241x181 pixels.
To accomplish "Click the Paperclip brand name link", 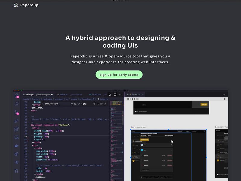I will pos(29,5).
